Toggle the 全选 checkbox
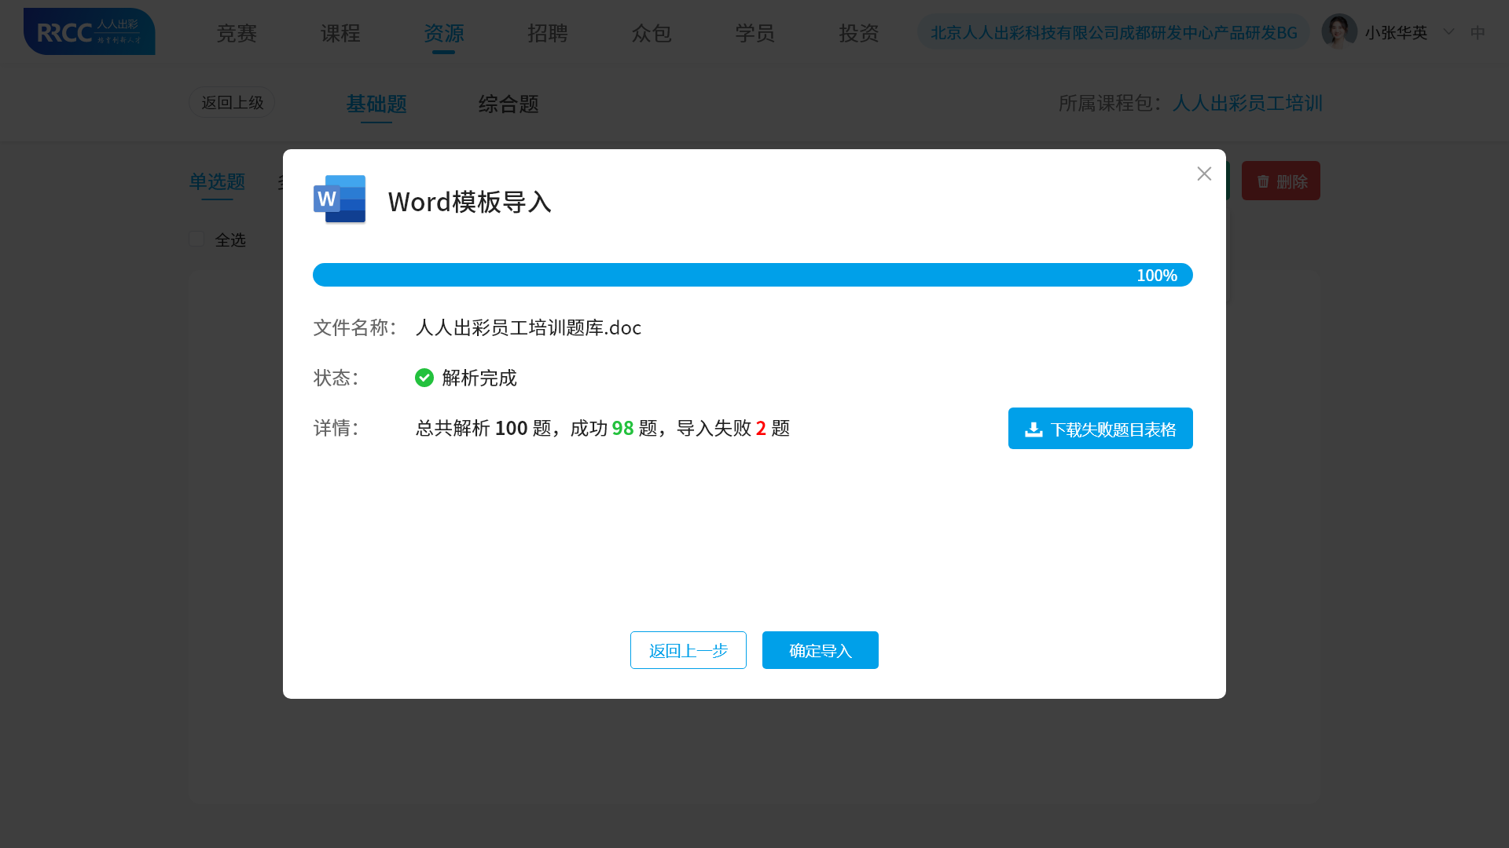The image size is (1509, 848). [196, 239]
